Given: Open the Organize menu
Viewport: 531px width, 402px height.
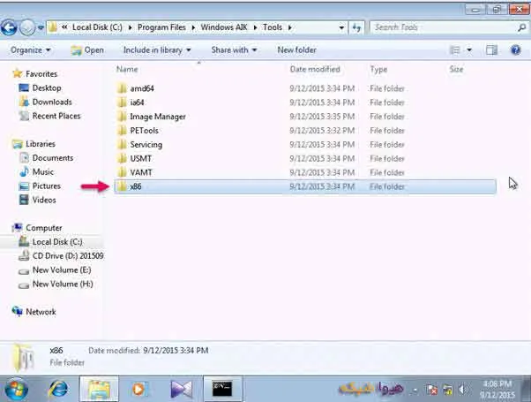Looking at the screenshot, I should point(31,50).
